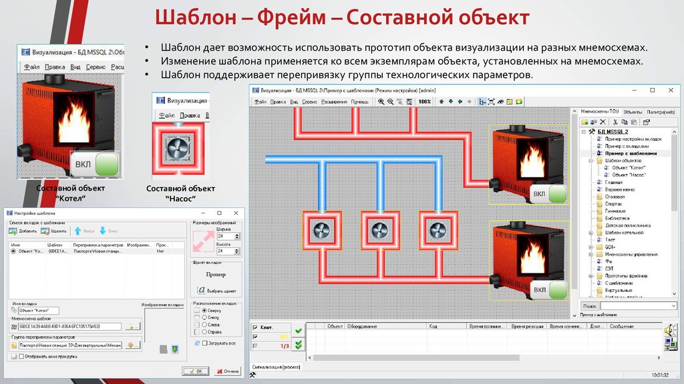Screen dimensions: 684x384
Task: Collapse the БД MSSQL 2 tree root
Action: coord(584,131)
